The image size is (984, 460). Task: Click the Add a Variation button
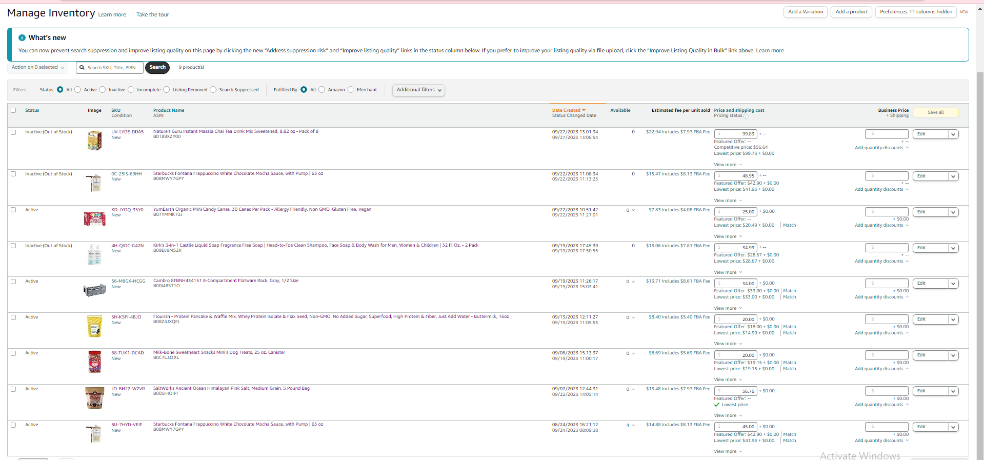(806, 12)
